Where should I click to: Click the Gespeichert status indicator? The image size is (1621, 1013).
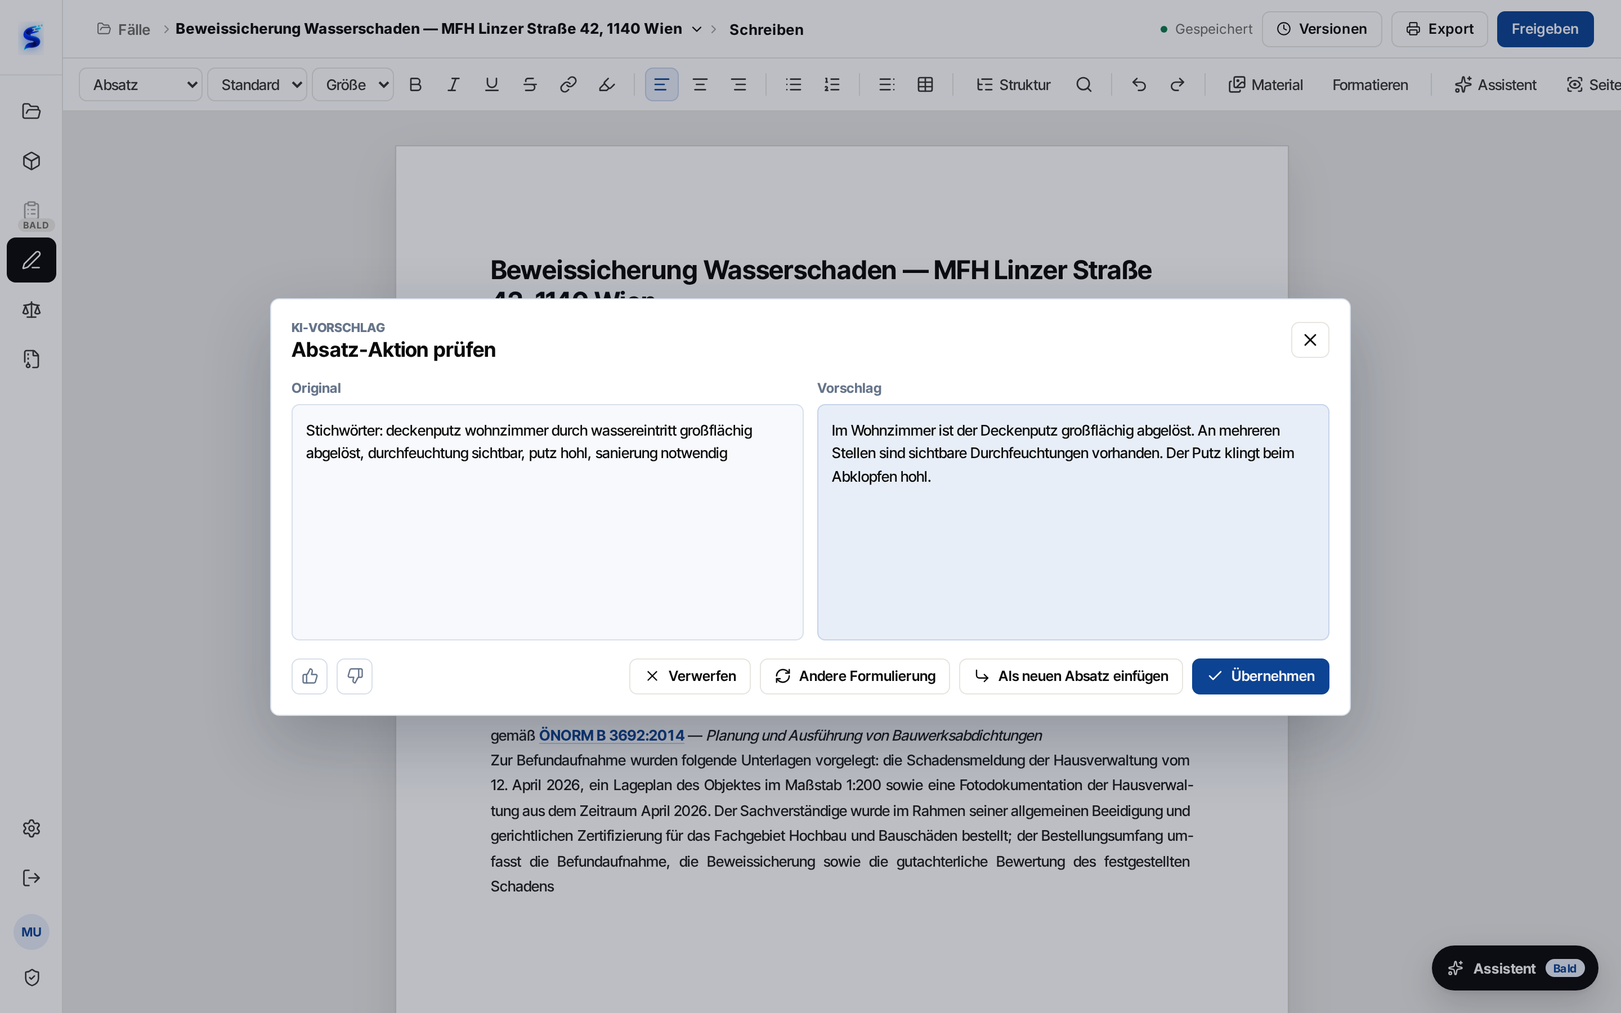click(1206, 29)
